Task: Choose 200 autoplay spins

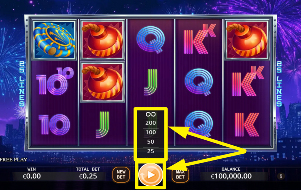Action: coord(151,123)
